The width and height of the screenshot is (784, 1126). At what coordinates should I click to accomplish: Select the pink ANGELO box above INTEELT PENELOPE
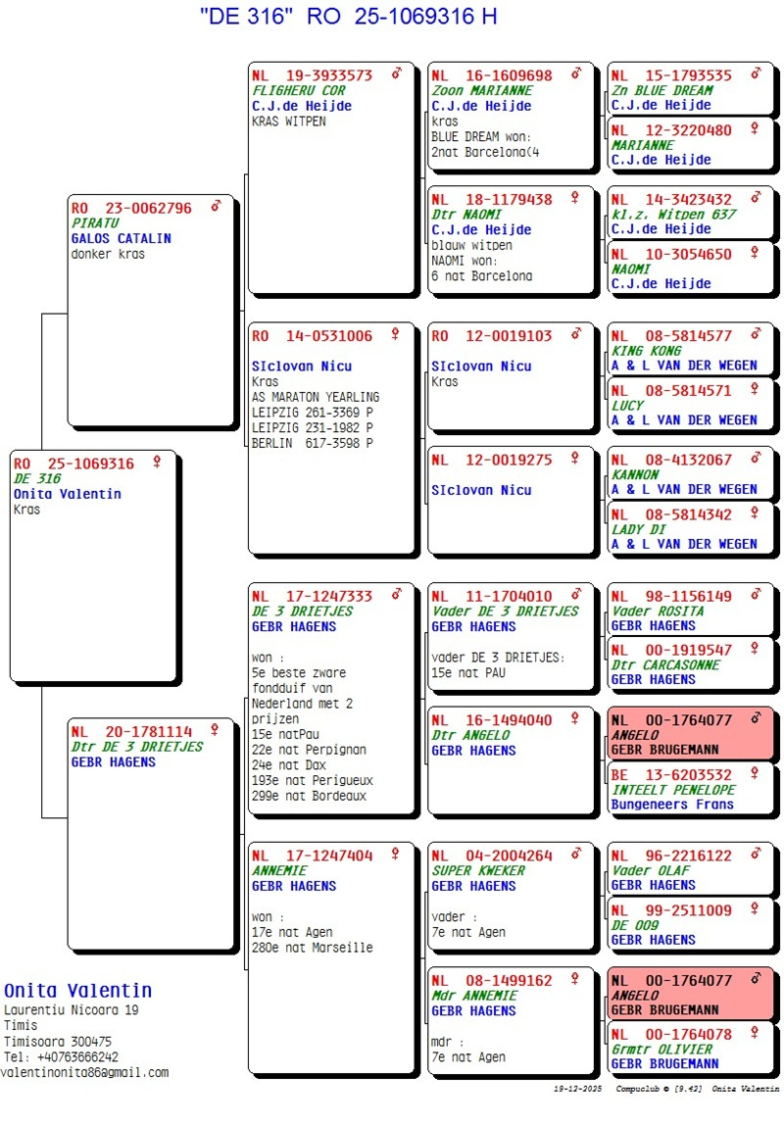click(690, 734)
